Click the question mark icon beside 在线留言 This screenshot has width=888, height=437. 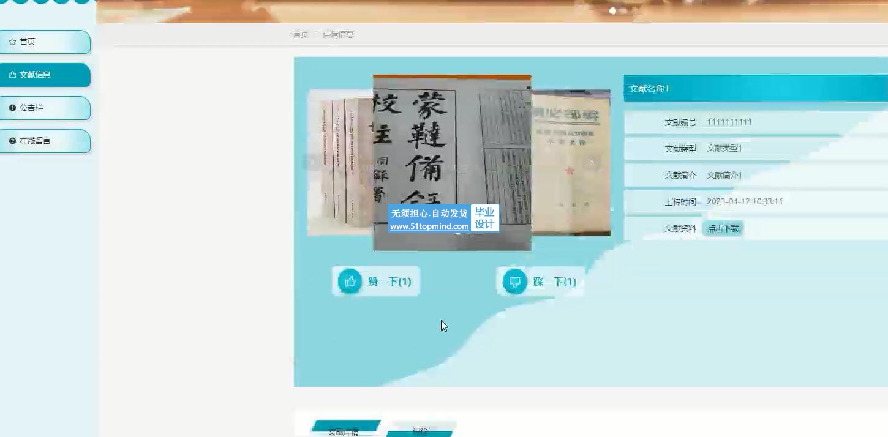click(12, 141)
